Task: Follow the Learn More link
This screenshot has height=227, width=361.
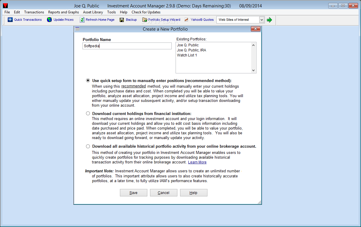Action: tap(197, 162)
